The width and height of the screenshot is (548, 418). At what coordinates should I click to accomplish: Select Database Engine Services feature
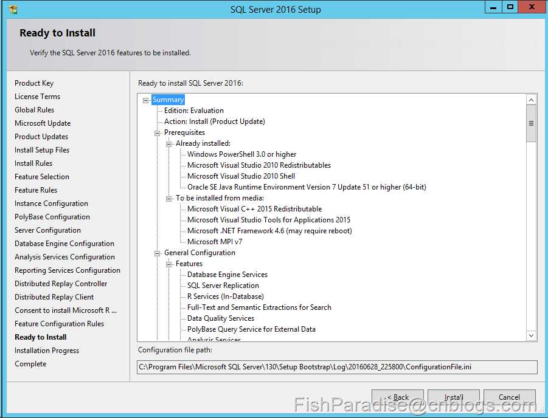tap(227, 275)
